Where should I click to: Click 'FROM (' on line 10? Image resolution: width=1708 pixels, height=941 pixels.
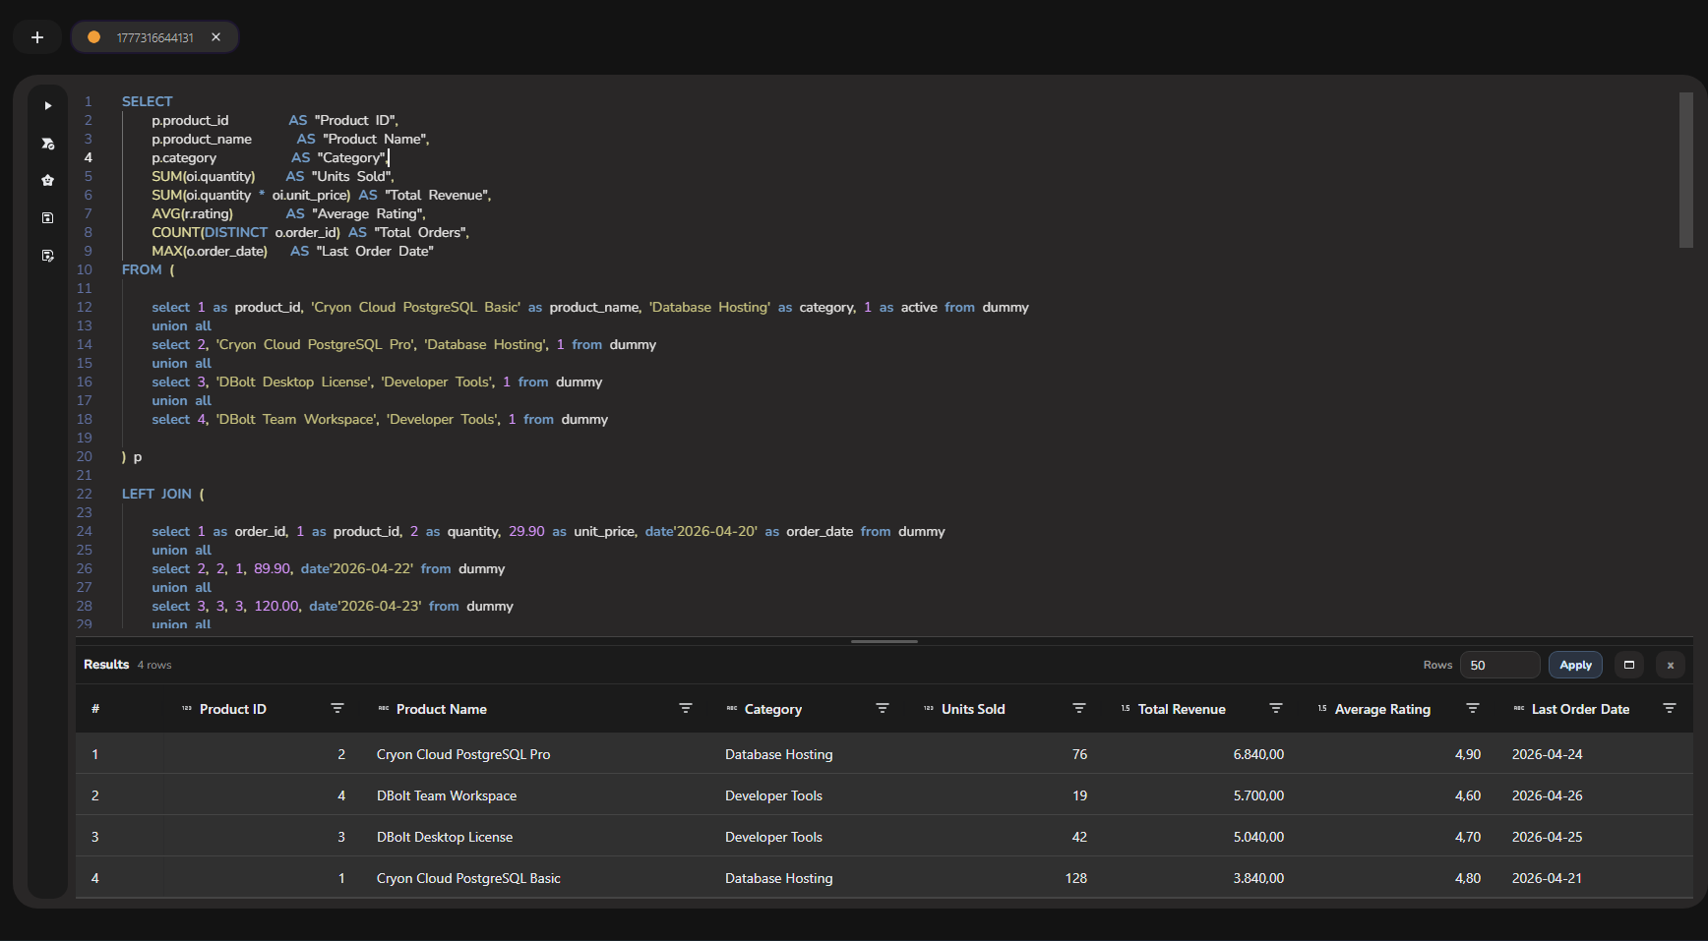coord(149,269)
